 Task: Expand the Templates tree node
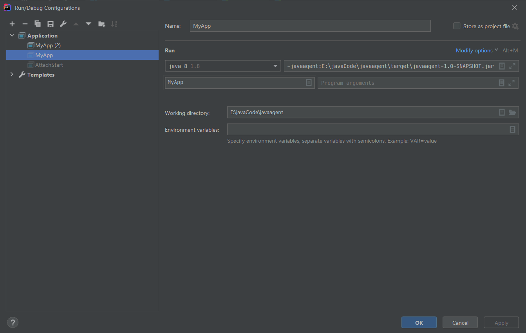coord(12,75)
